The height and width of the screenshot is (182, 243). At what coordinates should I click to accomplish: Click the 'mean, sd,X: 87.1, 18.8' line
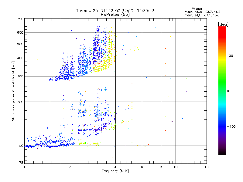202,15
